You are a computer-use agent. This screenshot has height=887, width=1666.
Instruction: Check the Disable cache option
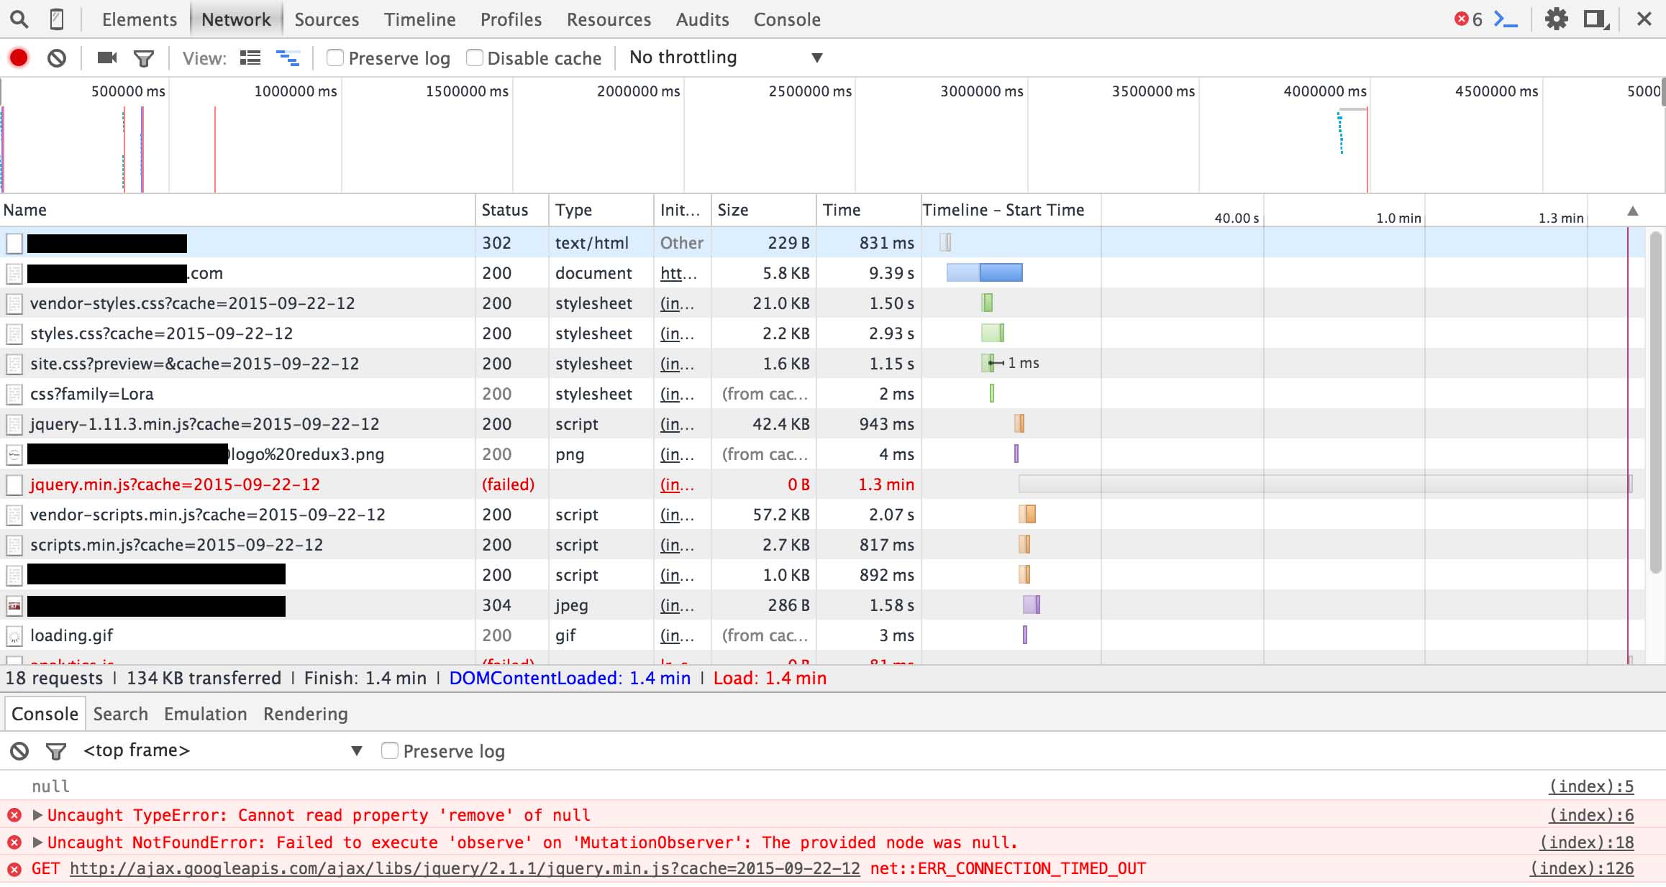pyautogui.click(x=475, y=58)
